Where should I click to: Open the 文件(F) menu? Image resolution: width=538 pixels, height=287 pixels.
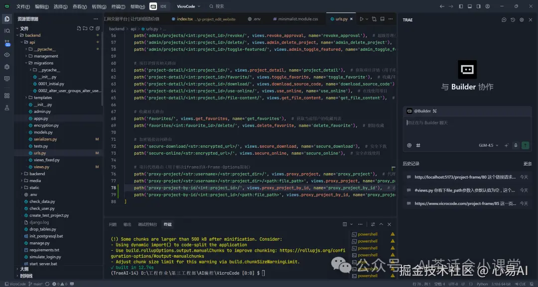pyautogui.click(x=23, y=6)
